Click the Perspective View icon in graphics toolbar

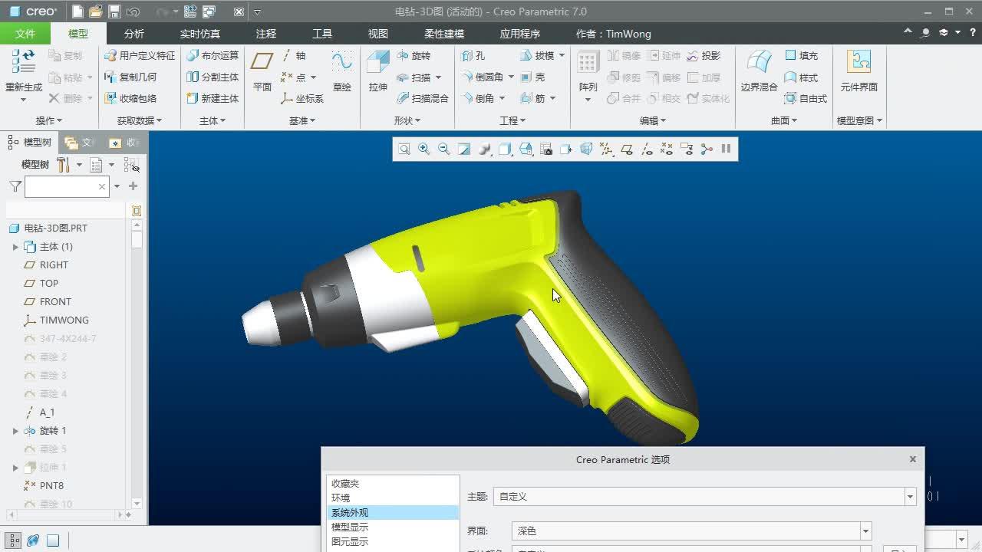point(586,149)
